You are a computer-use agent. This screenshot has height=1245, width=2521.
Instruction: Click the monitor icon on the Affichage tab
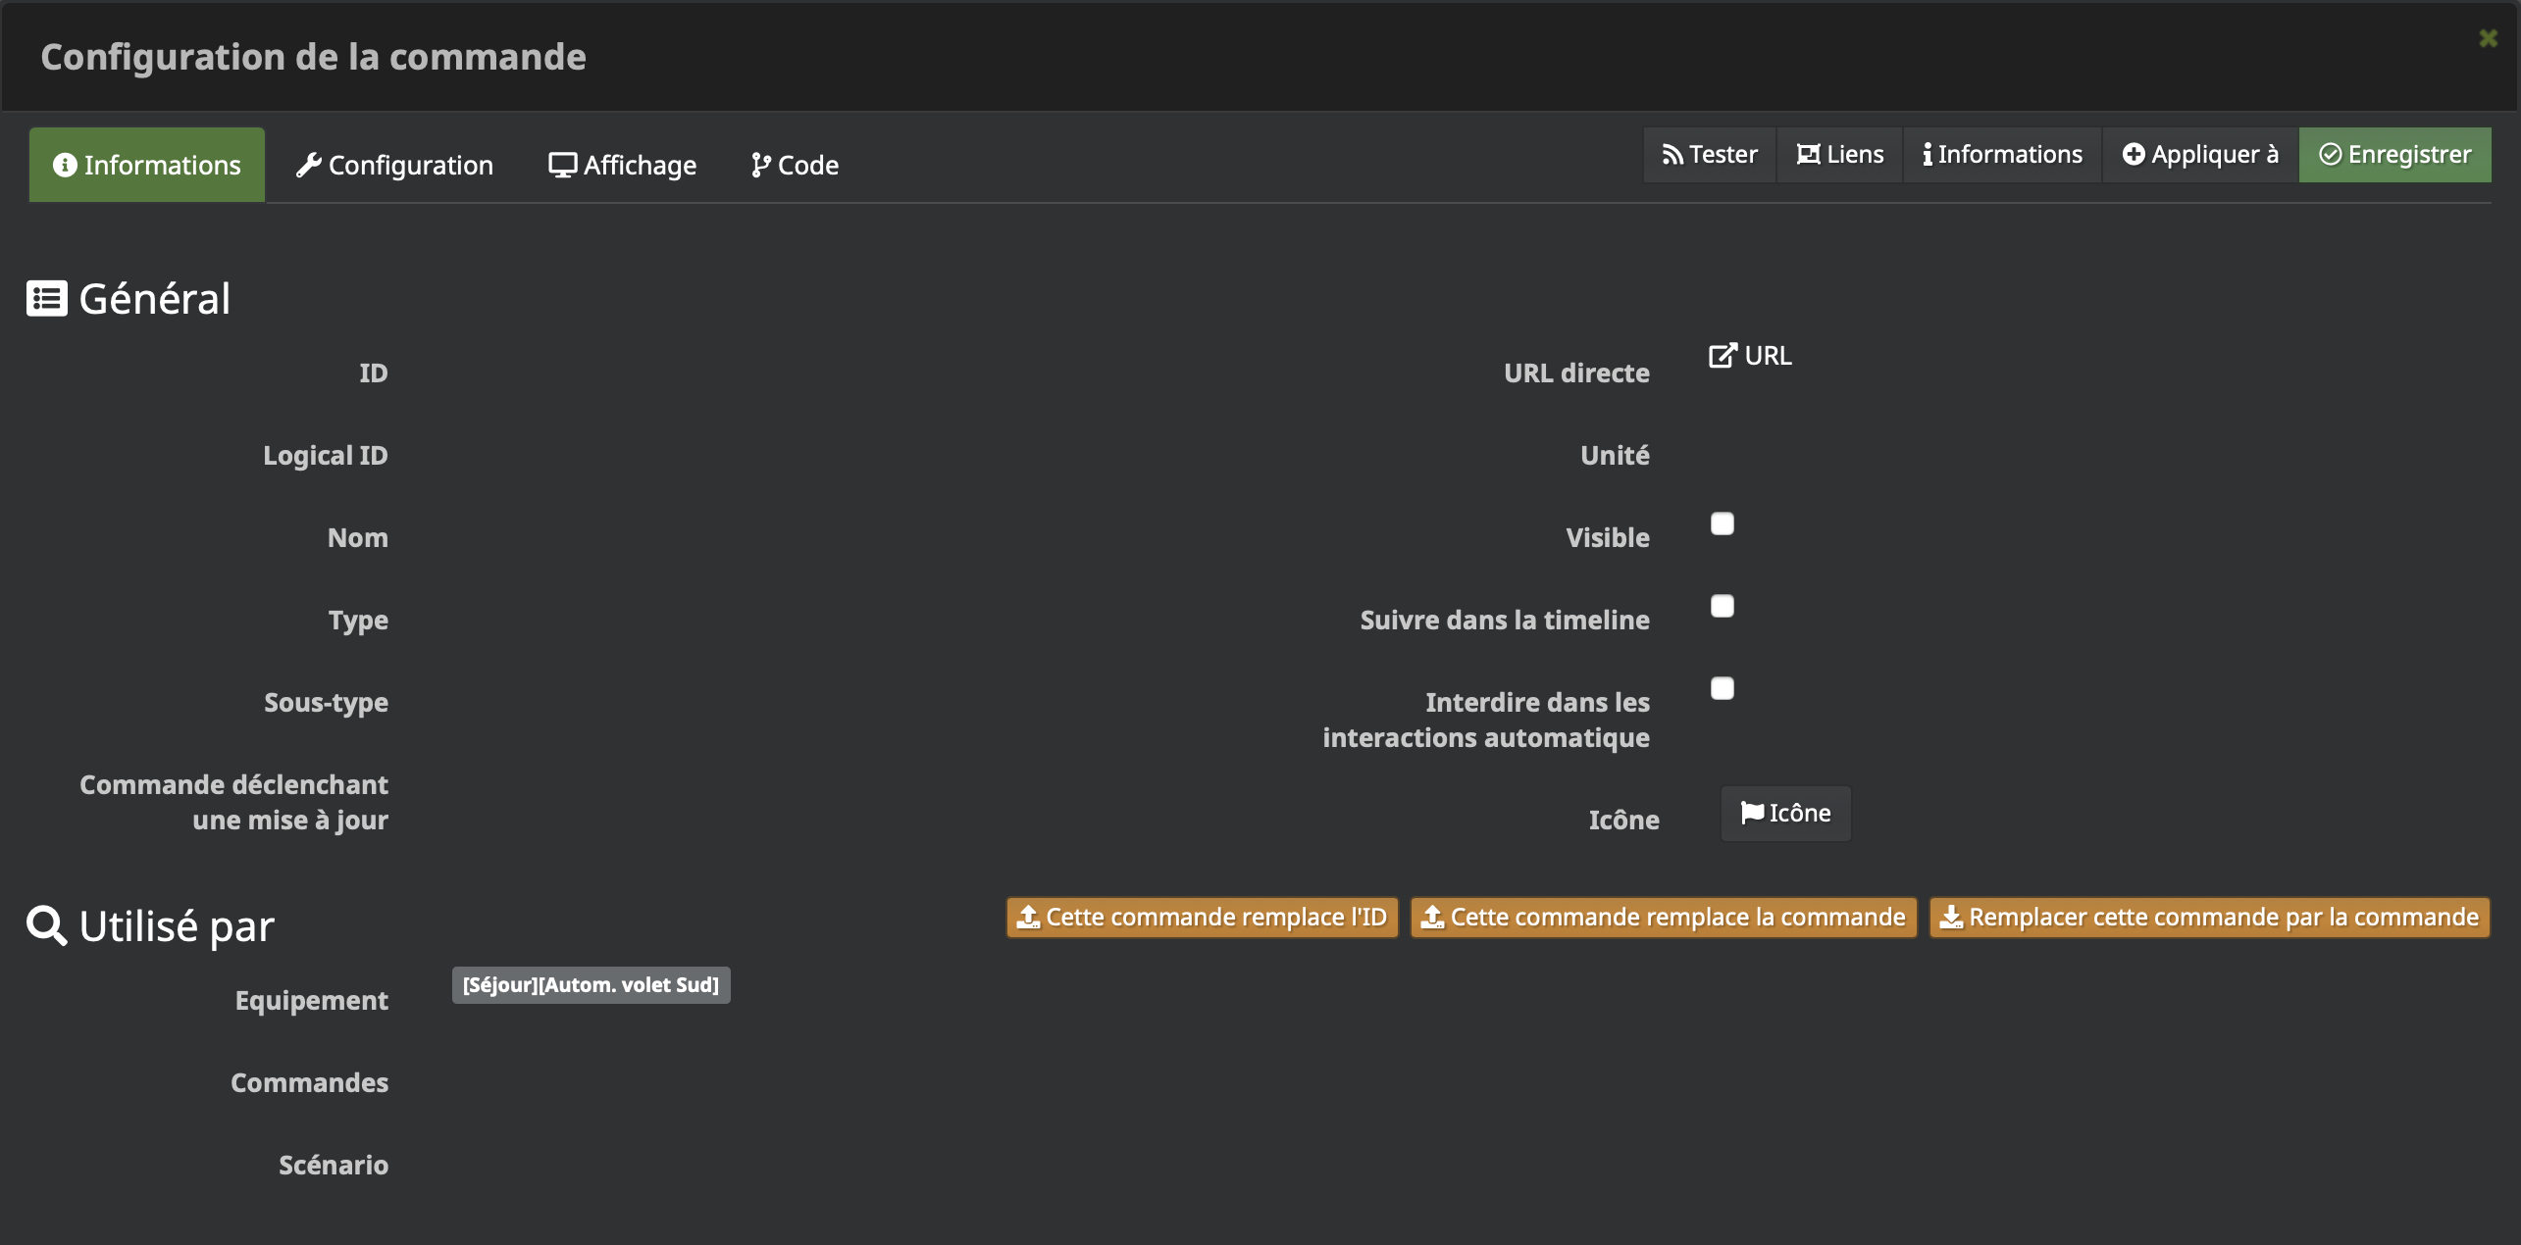pyautogui.click(x=563, y=165)
